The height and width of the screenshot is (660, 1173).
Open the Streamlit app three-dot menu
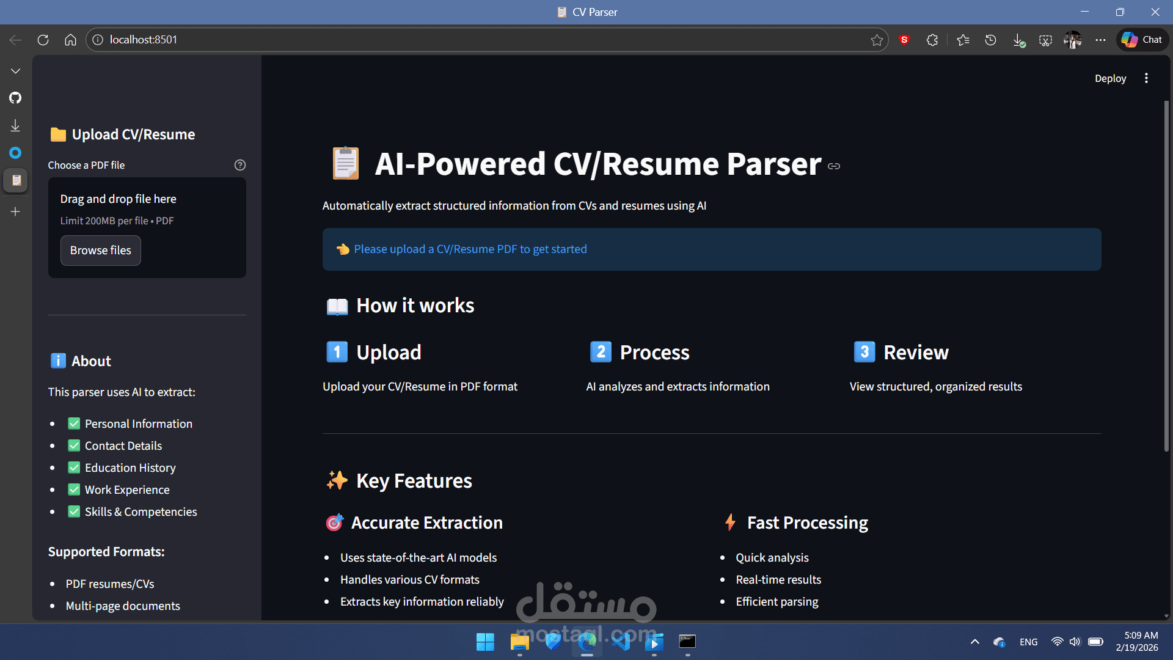(x=1146, y=78)
